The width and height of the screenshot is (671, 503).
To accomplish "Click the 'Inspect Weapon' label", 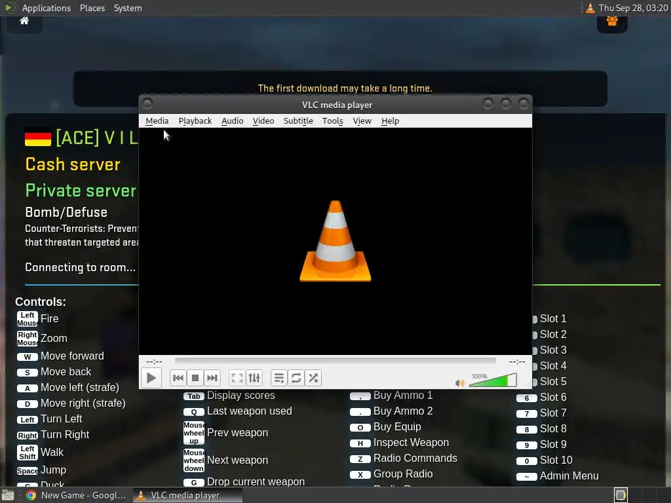I will pyautogui.click(x=412, y=443).
